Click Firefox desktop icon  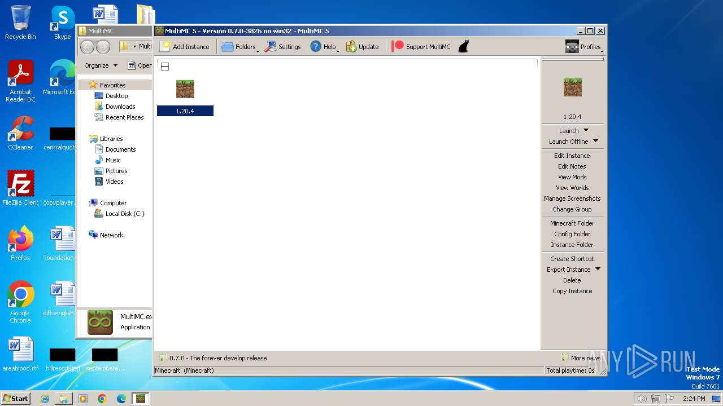(20, 244)
